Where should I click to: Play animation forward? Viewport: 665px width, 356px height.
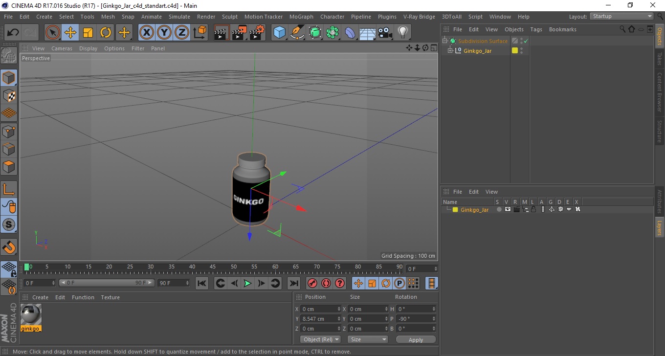pyautogui.click(x=247, y=283)
